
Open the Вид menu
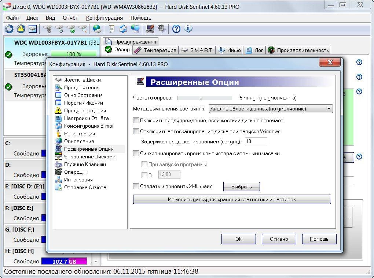50,18
